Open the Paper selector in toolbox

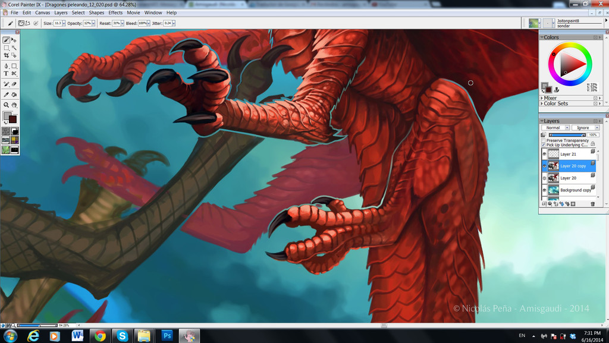(6, 131)
